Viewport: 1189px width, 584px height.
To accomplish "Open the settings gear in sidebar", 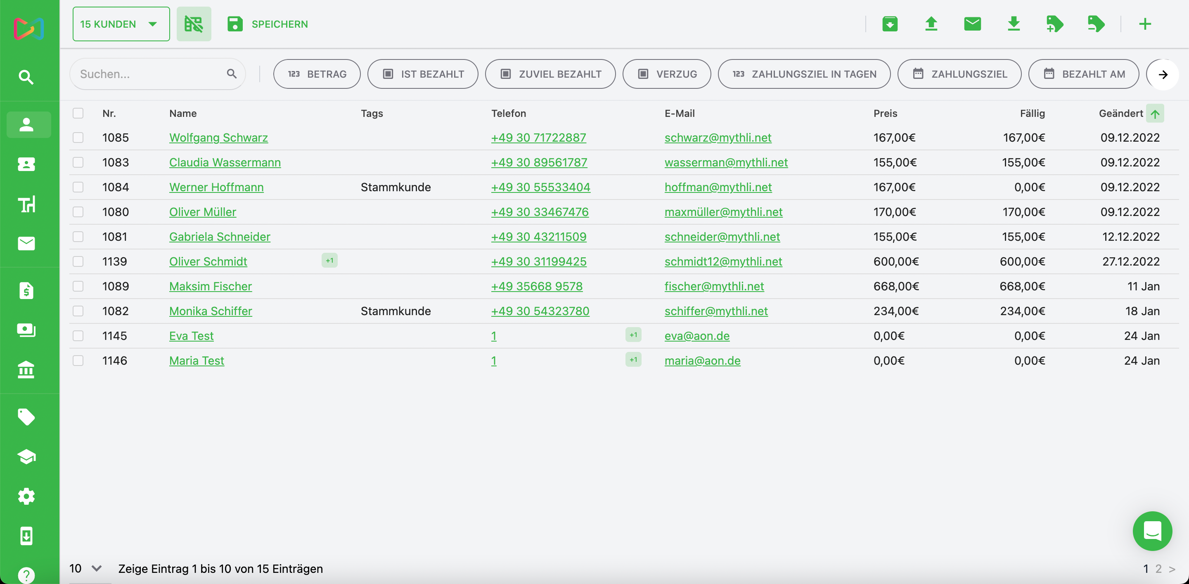I will coord(26,496).
